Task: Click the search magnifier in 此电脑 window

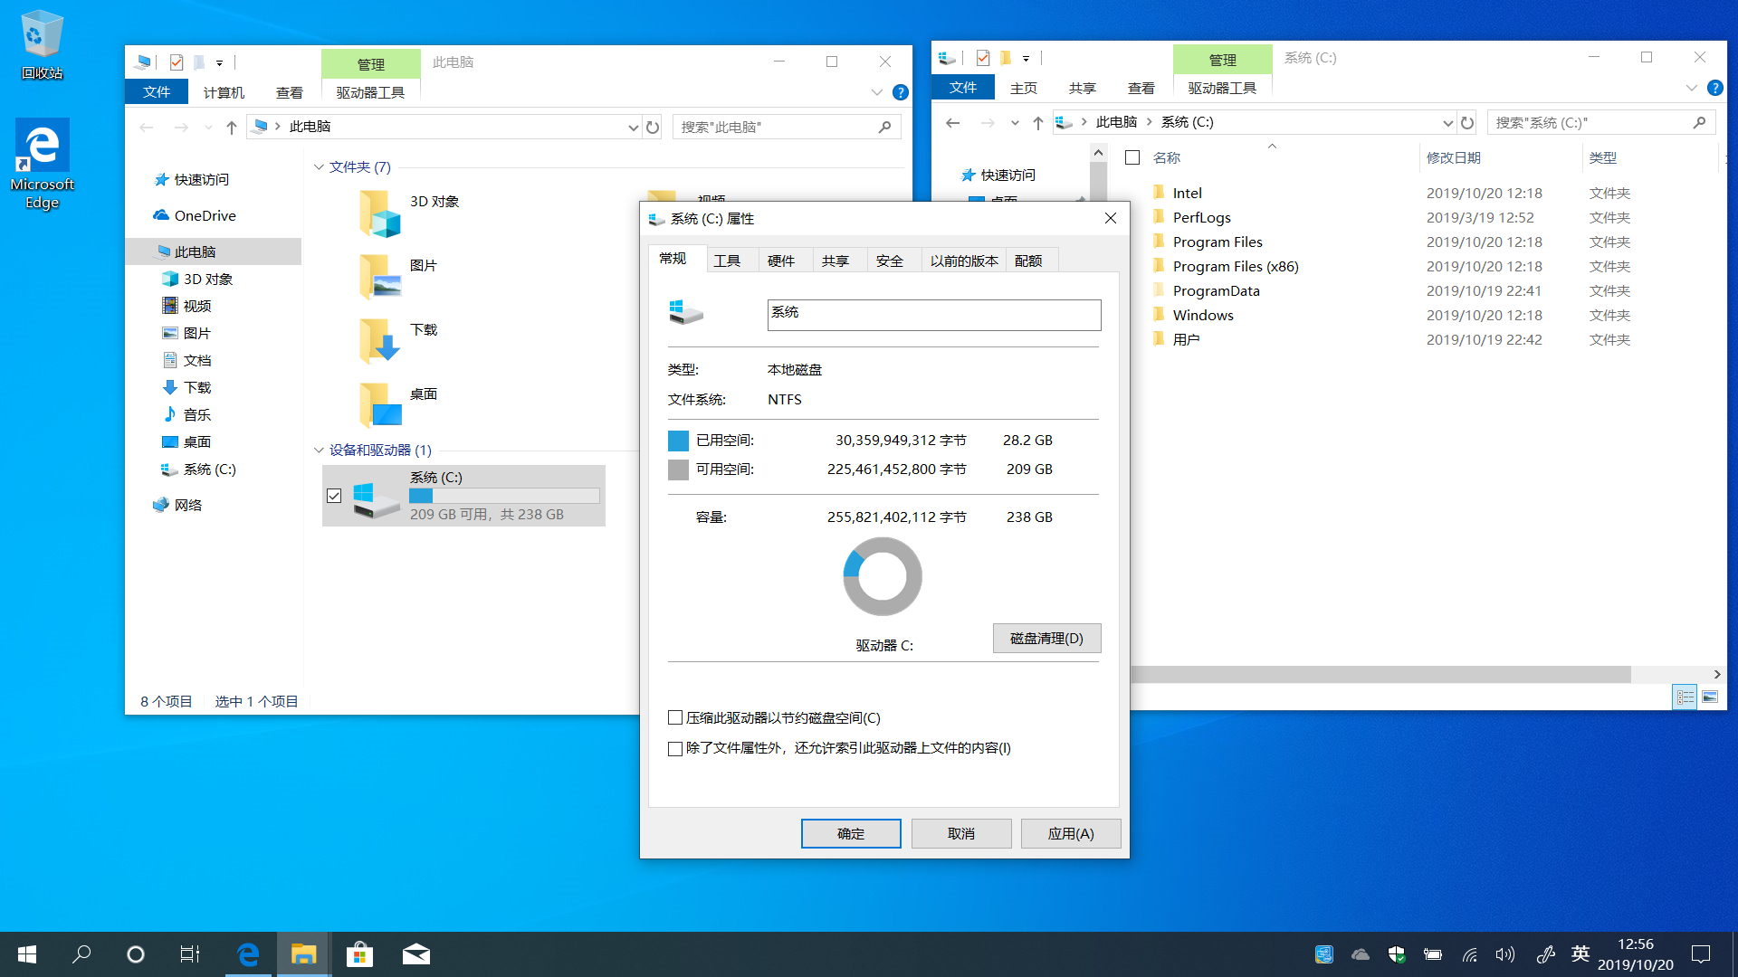Action: click(x=884, y=128)
